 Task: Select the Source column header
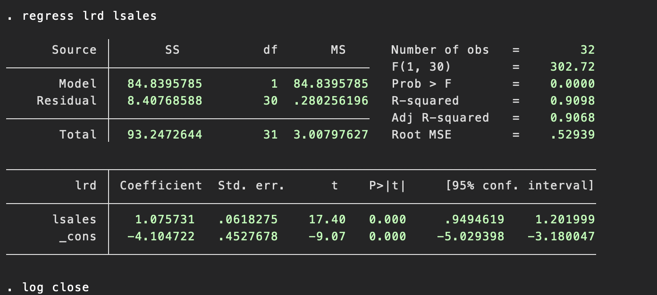pyautogui.click(x=74, y=49)
